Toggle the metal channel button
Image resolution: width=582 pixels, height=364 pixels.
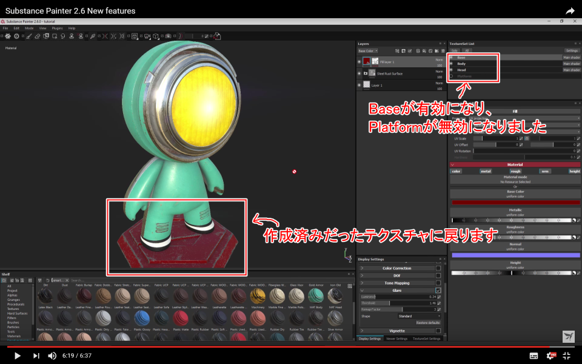click(x=486, y=171)
